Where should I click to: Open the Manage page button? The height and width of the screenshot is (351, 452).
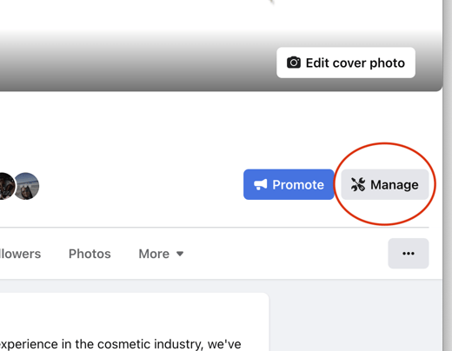385,184
